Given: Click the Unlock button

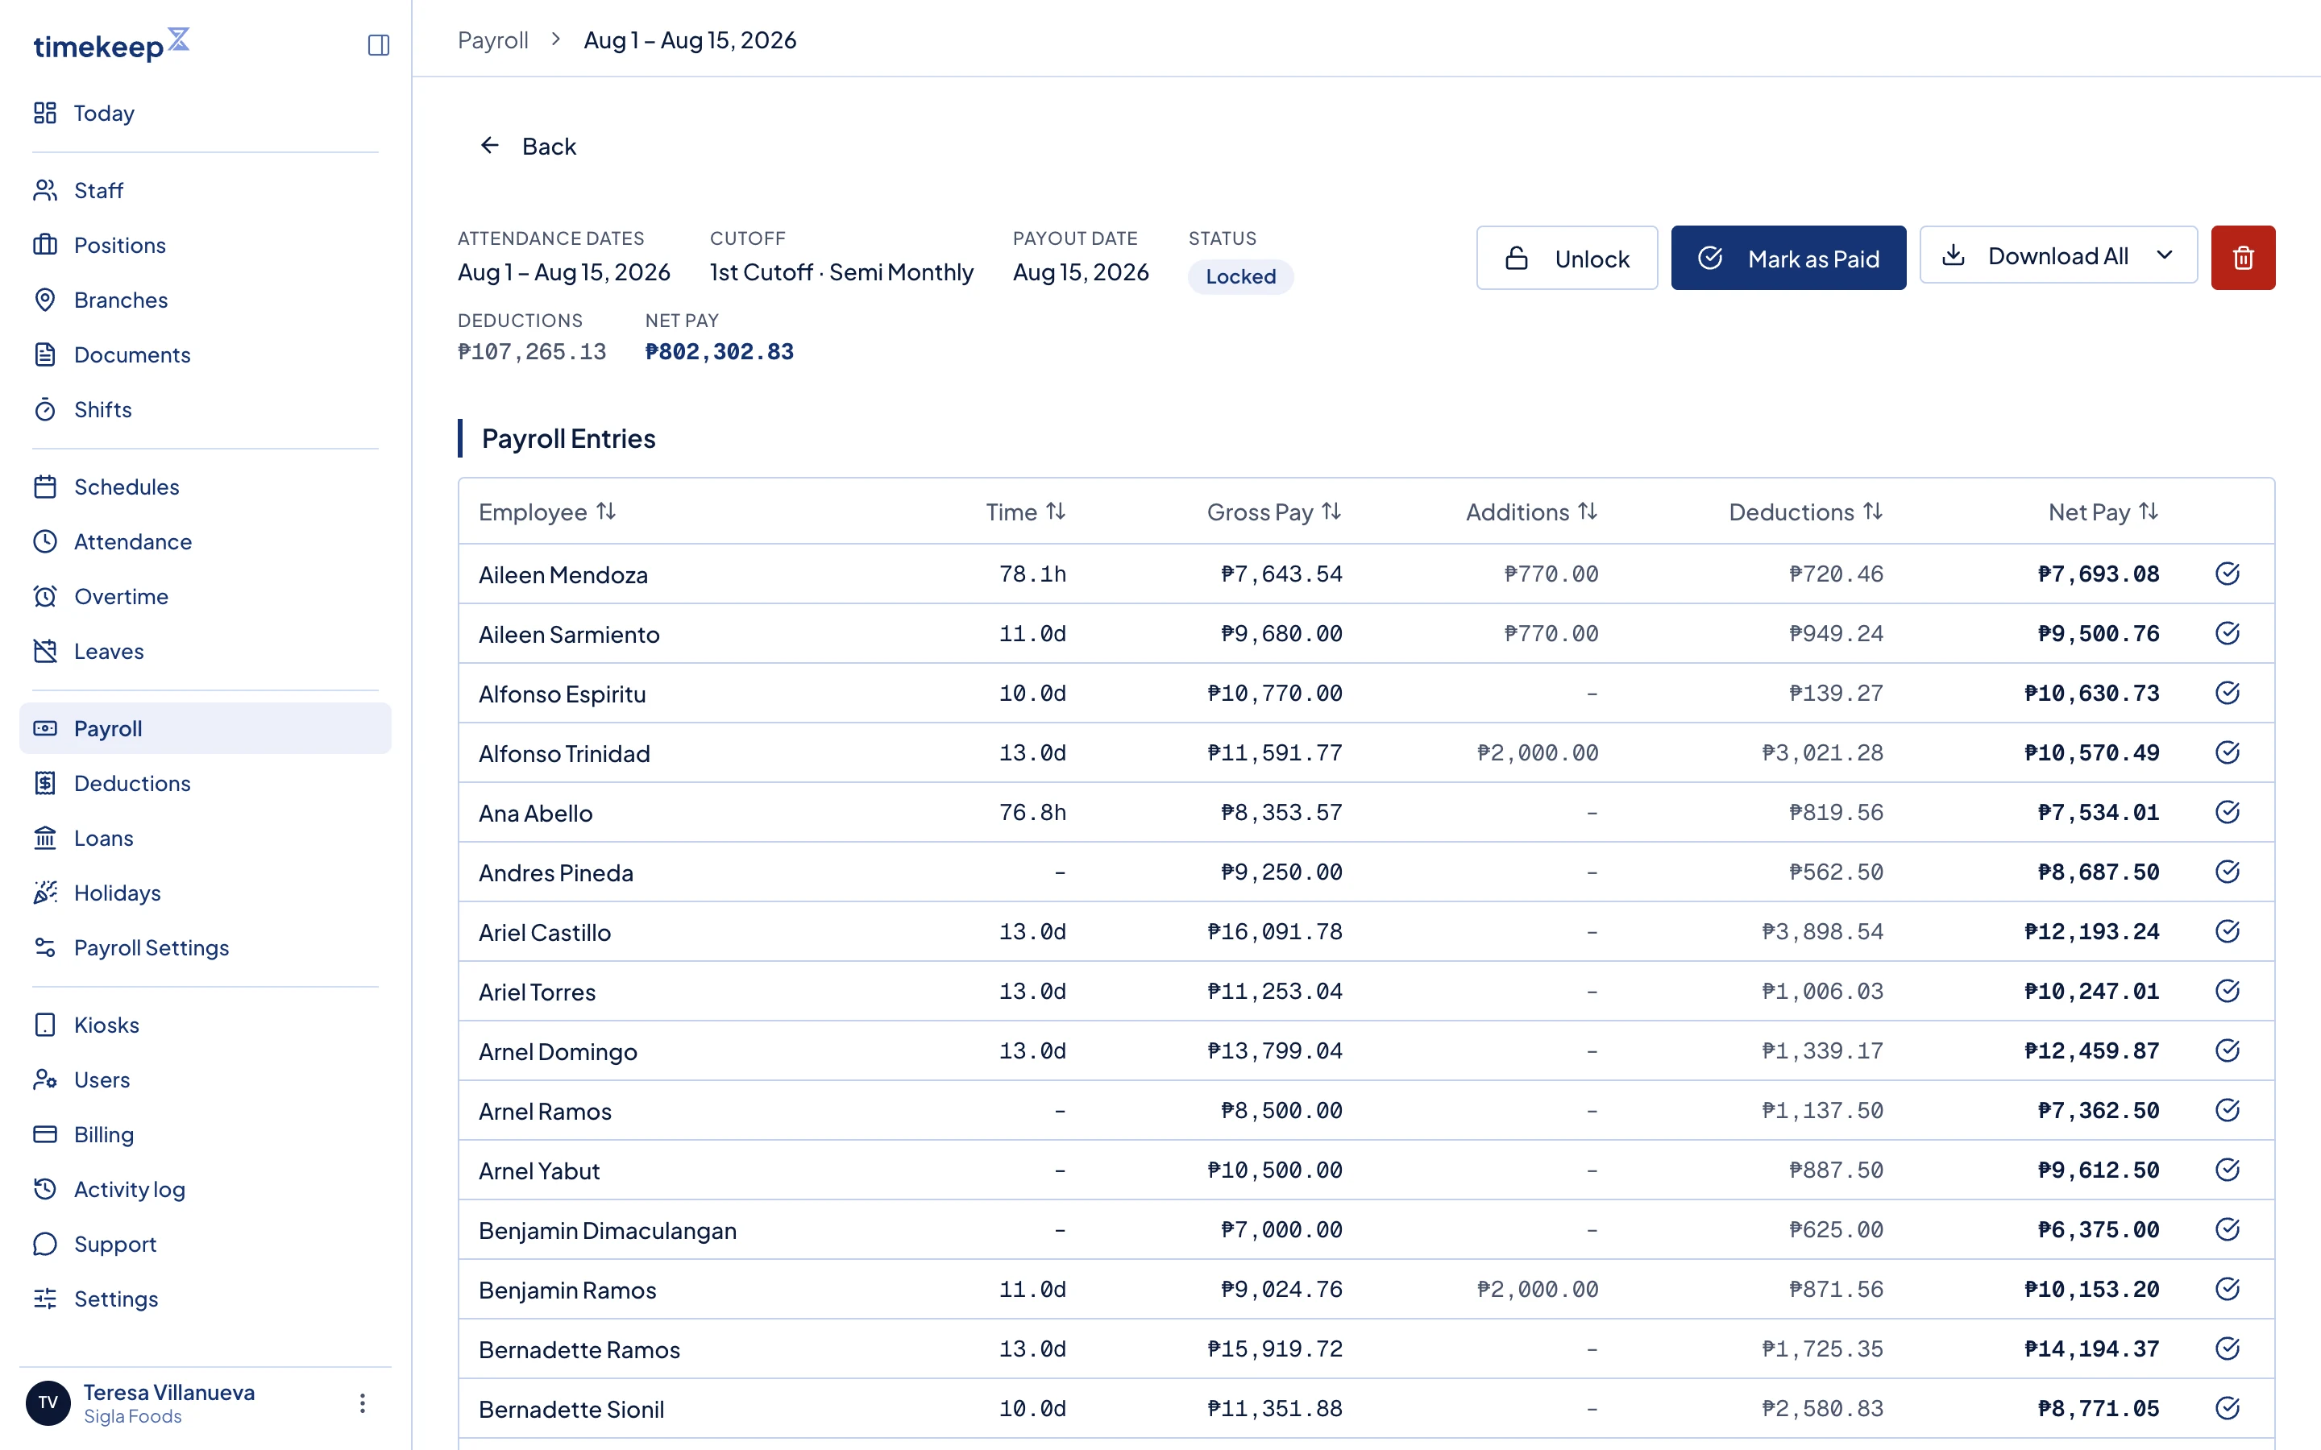Looking at the screenshot, I should tap(1566, 258).
